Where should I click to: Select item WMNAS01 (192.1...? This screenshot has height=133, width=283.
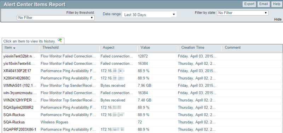19,86
